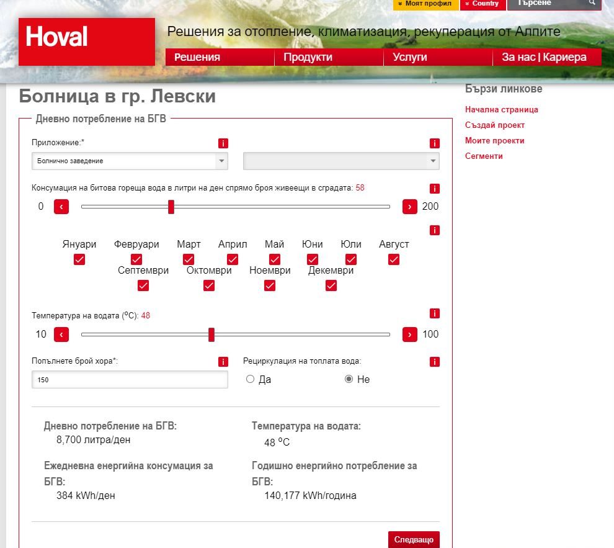Click the info icon for daily water consumption
Image resolution: width=614 pixels, height=548 pixels.
[434, 188]
